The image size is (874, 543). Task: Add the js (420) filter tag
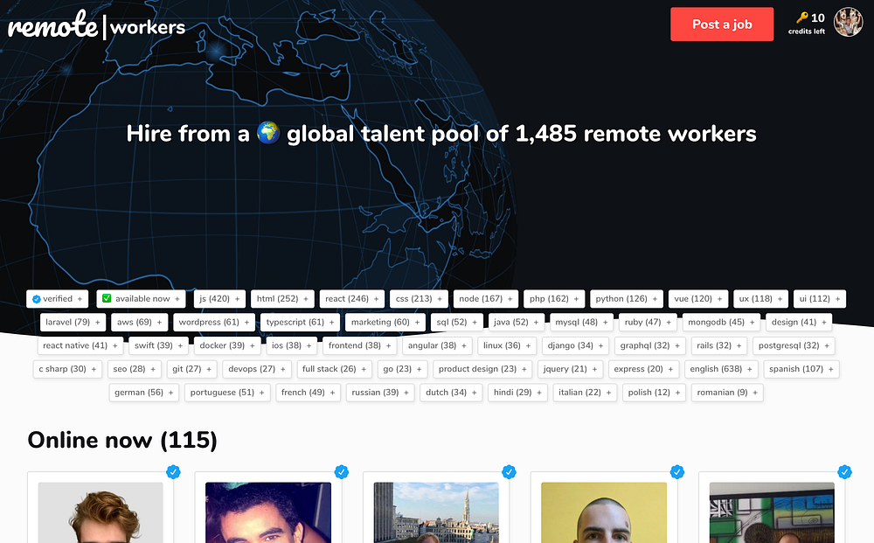coord(219,299)
